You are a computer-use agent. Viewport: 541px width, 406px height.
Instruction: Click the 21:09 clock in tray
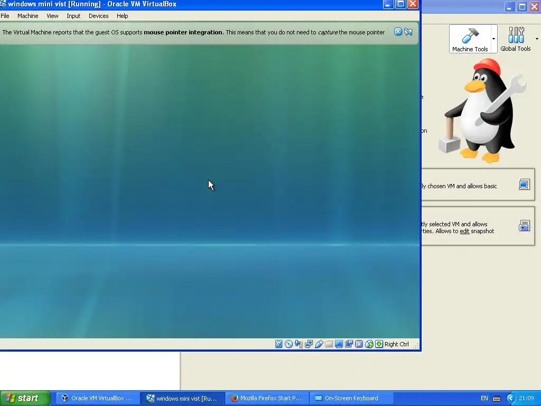pyautogui.click(x=526, y=399)
